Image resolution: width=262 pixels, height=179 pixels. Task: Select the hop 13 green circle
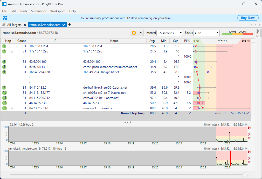(4, 108)
